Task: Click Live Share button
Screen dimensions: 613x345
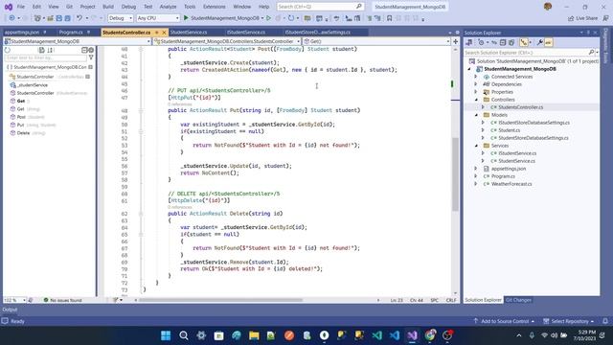Action: pyautogui.click(x=582, y=18)
